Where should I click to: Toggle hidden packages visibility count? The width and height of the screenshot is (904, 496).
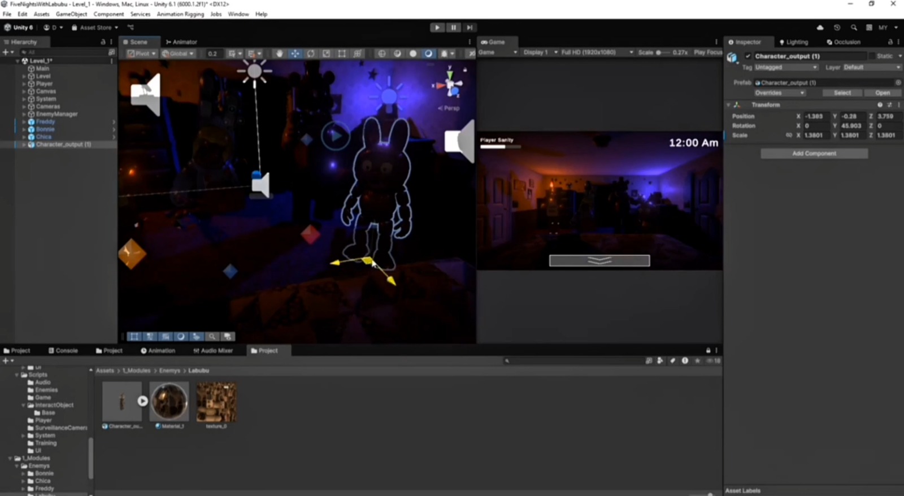[x=714, y=360]
